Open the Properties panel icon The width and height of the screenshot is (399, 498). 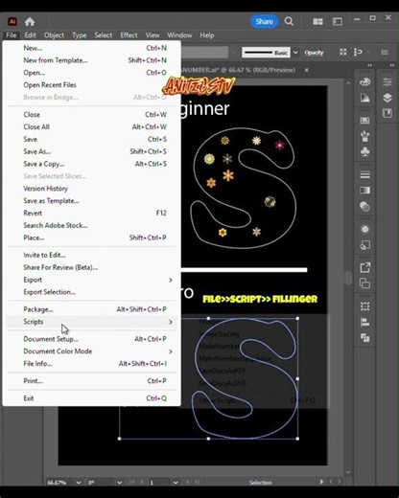387,82
